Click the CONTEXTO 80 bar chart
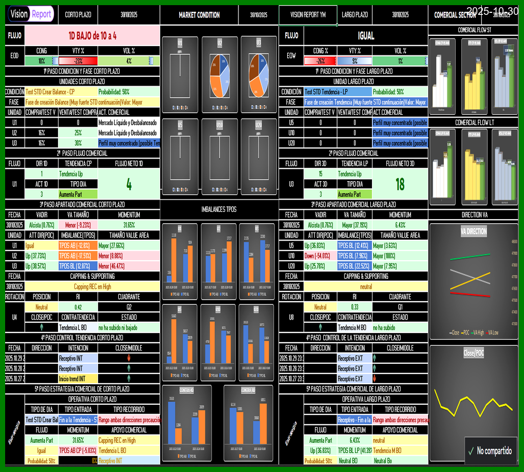 click(x=248, y=421)
